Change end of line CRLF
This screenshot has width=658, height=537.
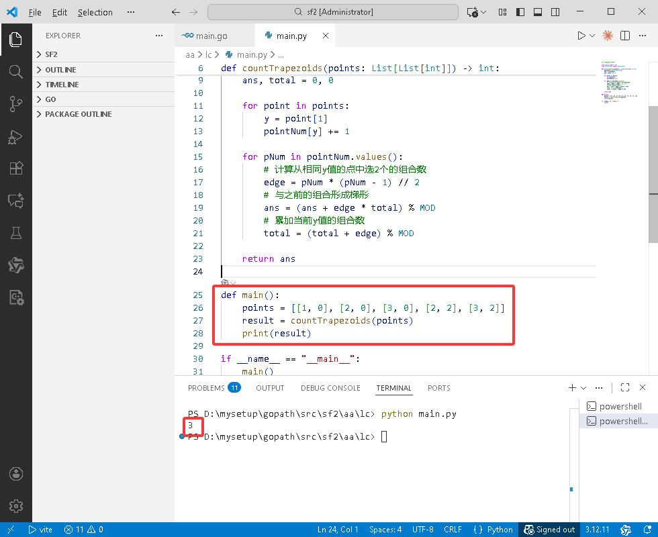click(x=453, y=530)
